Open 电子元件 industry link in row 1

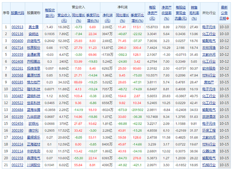(209, 27)
